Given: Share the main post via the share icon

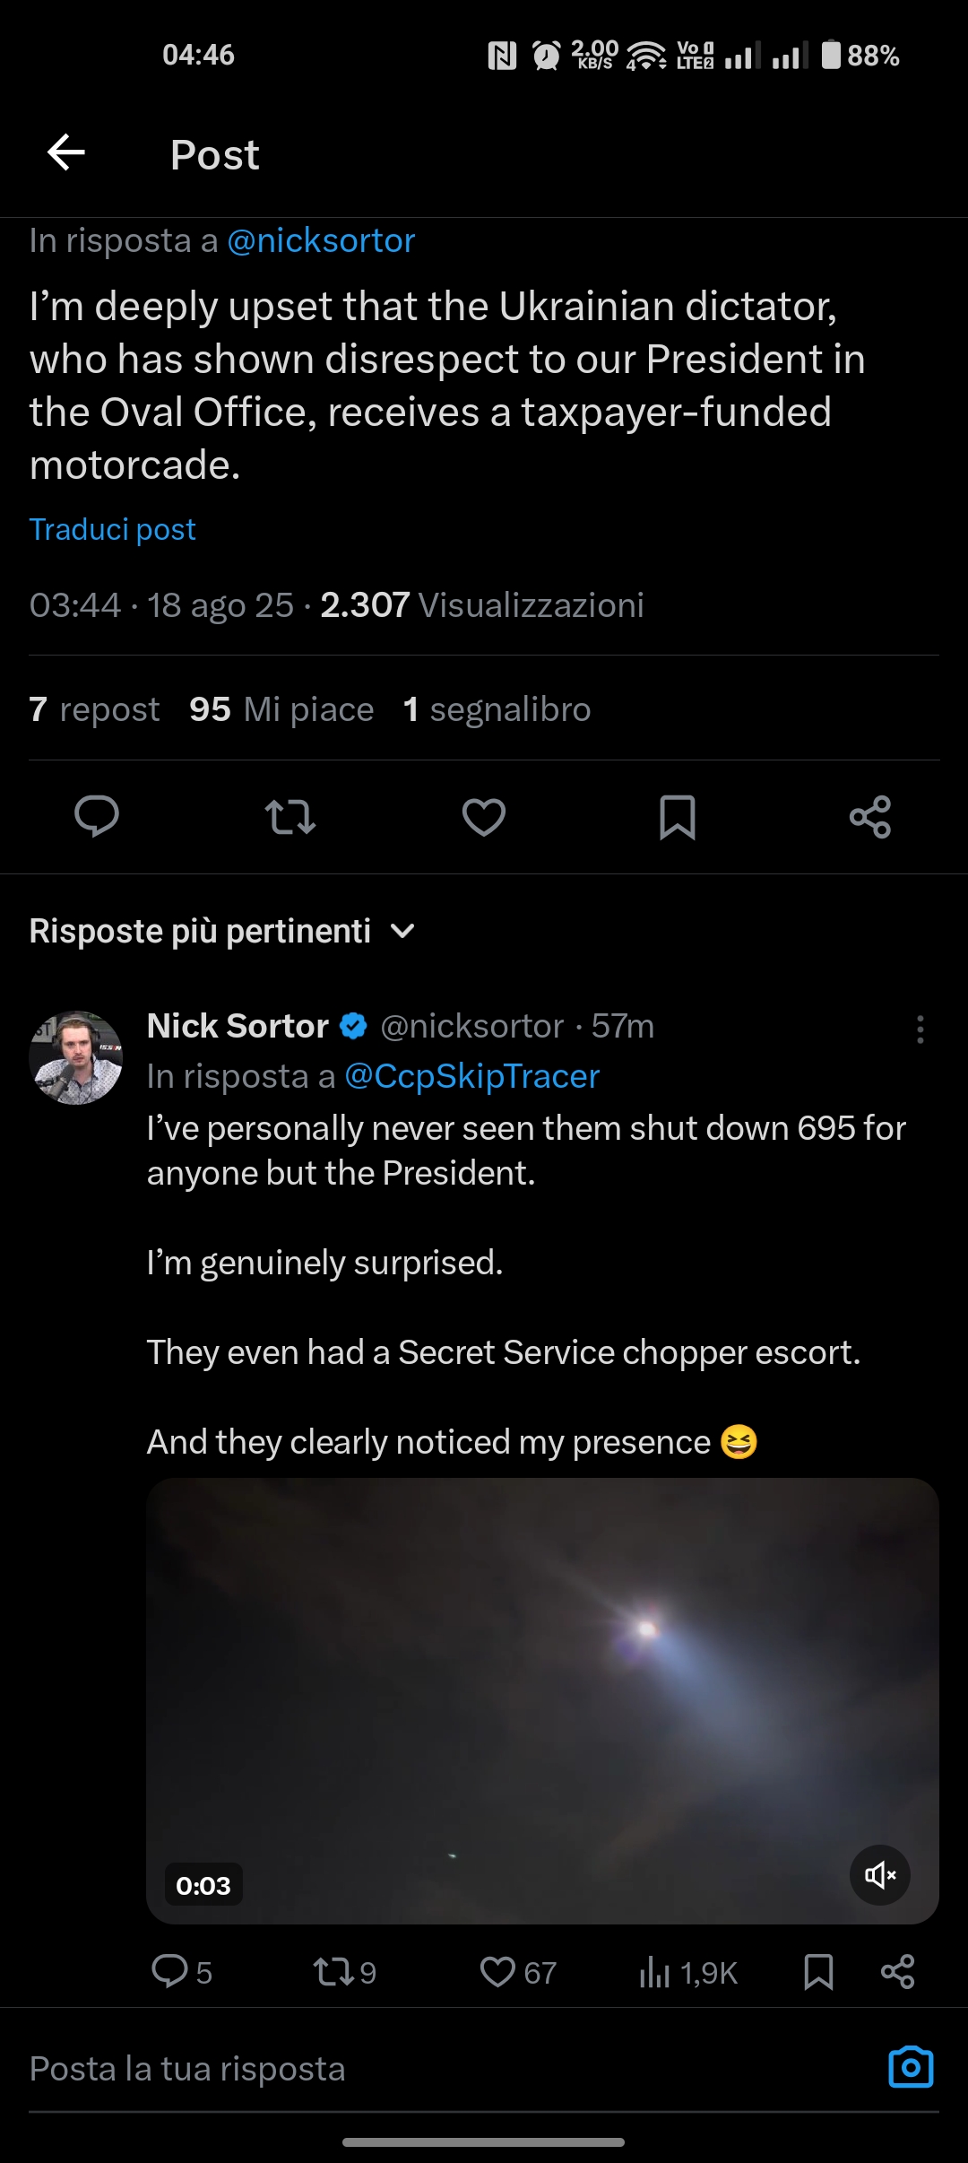Looking at the screenshot, I should tap(870, 817).
